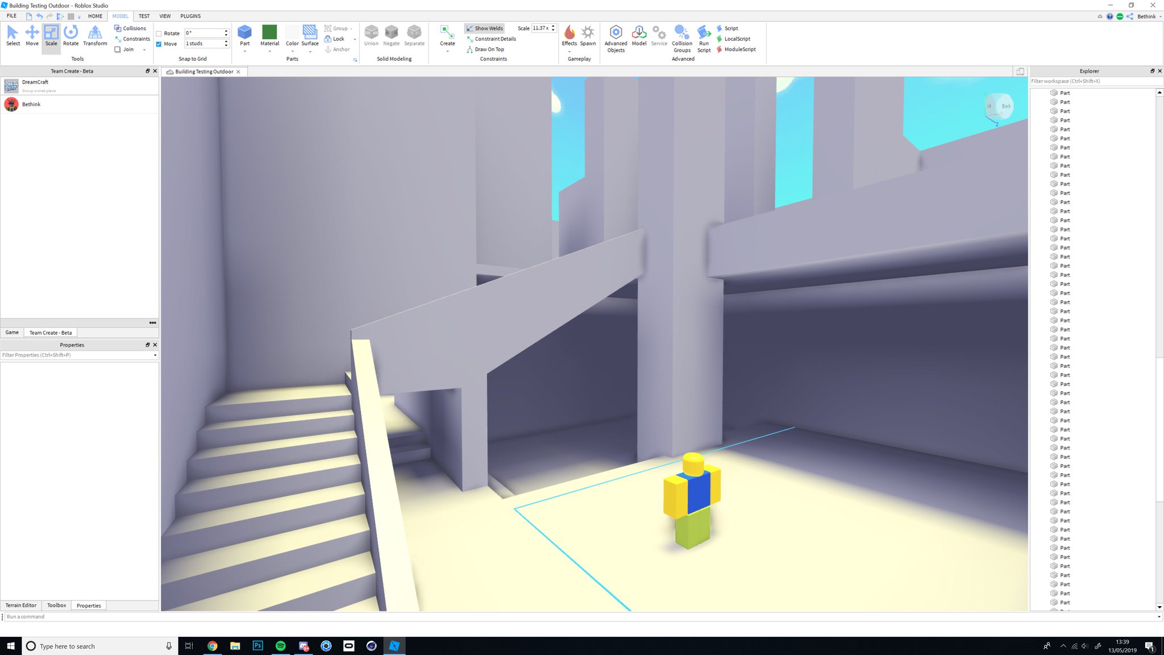Open the Effects gameplay menu
The width and height of the screenshot is (1164, 655).
pyautogui.click(x=569, y=35)
